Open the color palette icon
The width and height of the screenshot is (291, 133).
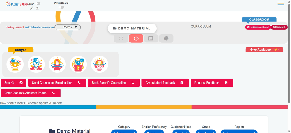(166, 38)
